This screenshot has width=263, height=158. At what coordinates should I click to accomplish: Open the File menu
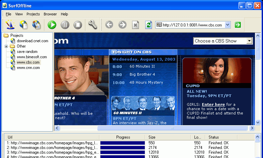coord(8,14)
